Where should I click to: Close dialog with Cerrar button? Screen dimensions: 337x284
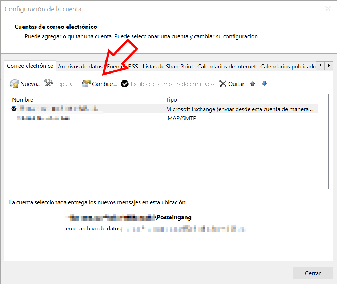(313, 273)
